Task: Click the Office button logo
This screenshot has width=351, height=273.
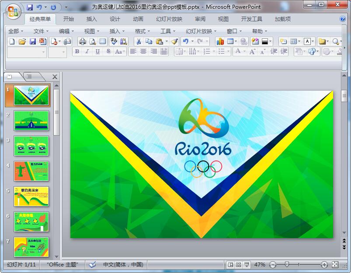Action: click(13, 11)
